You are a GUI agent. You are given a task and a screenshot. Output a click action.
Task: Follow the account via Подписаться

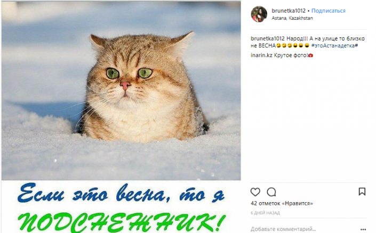pos(329,11)
